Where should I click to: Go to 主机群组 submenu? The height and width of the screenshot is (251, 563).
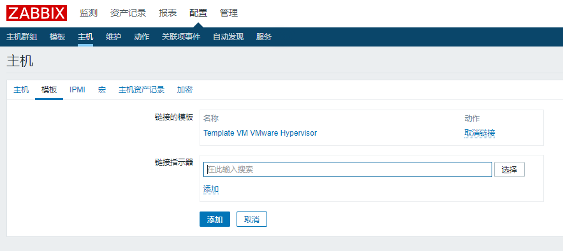22,36
